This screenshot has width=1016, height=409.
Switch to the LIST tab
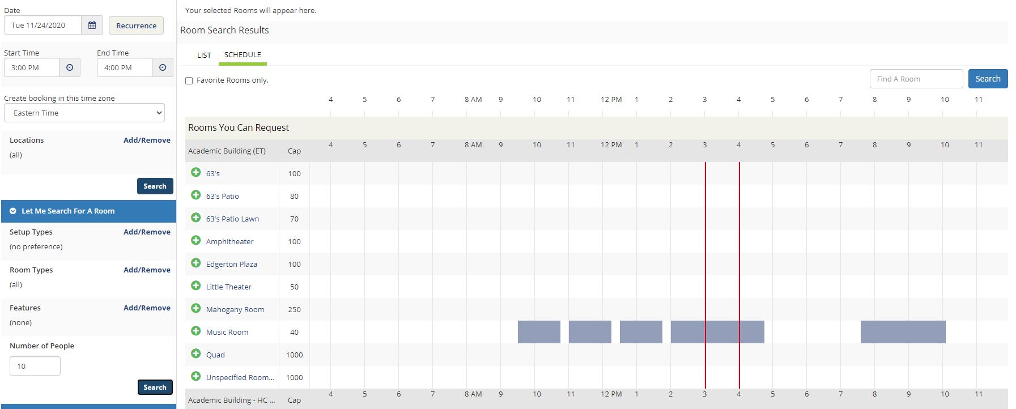coord(204,55)
